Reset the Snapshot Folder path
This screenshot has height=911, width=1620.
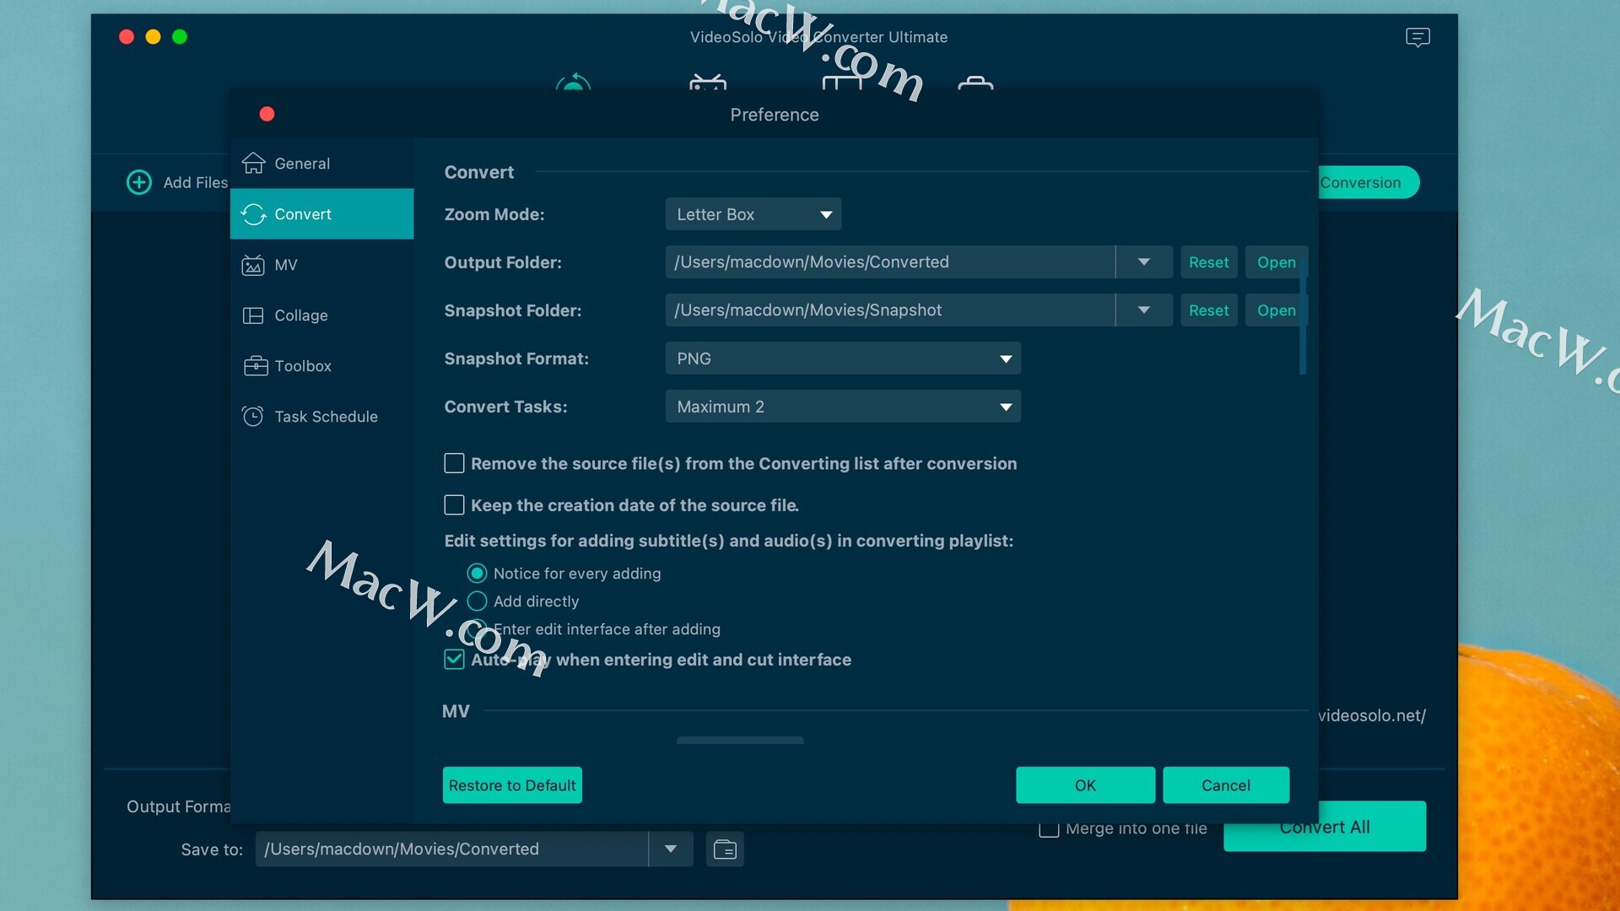point(1208,310)
